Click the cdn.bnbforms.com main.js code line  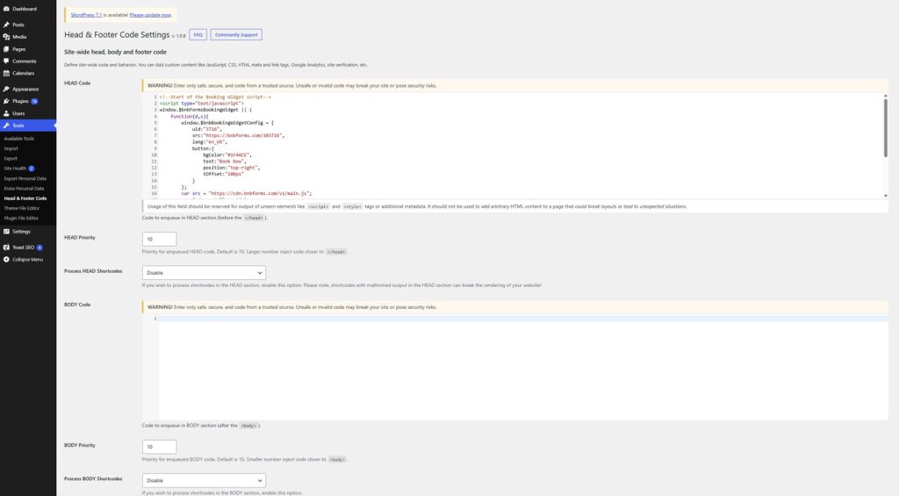click(x=246, y=194)
